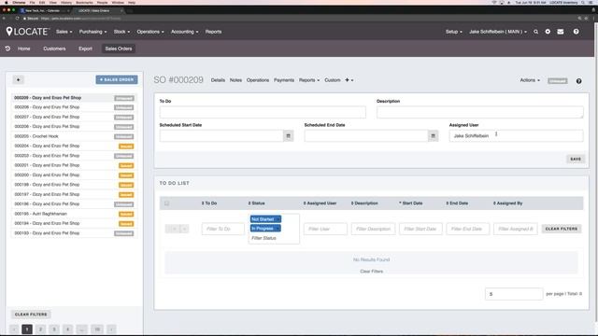Open the Setup dropdown
Viewport: 598px width, 336px height.
[x=453, y=32]
